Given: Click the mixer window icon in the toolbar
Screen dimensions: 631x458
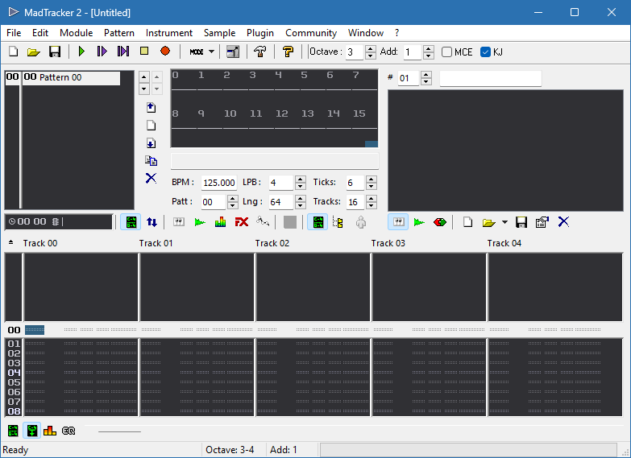Looking at the screenshot, I should coord(233,52).
